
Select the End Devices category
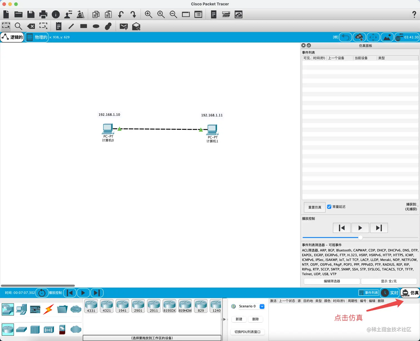tap(21, 309)
